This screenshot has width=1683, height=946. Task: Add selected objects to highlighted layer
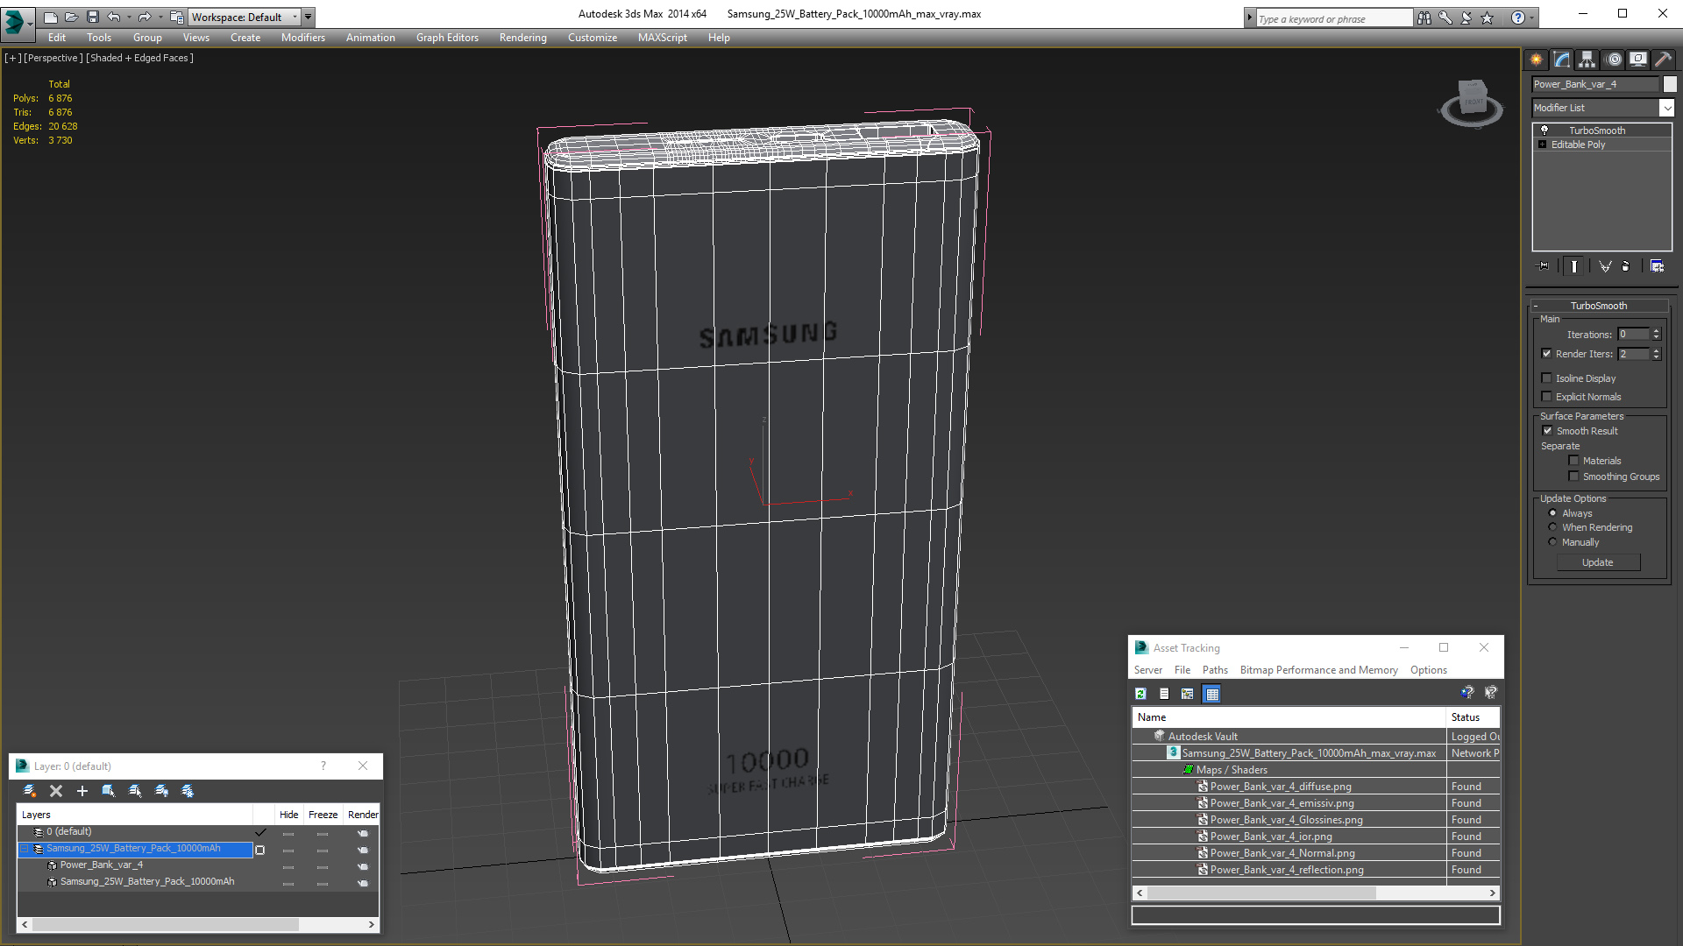click(82, 791)
